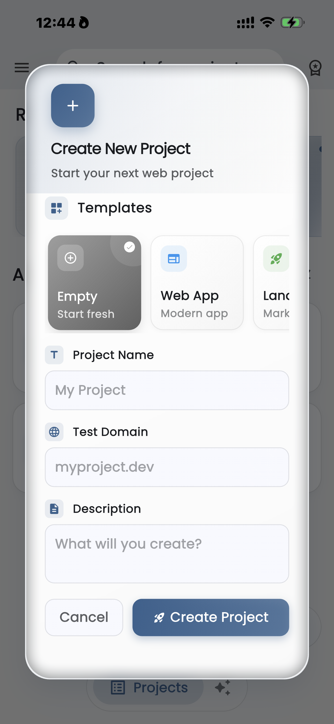
Task: Click the T icon beside Project Name
Action: coord(54,355)
